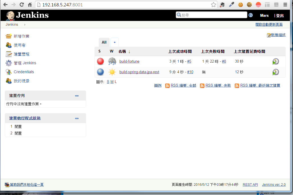Viewport: 293px width, 195px height.
Task: Open search help question mark icon
Action: 251,15
